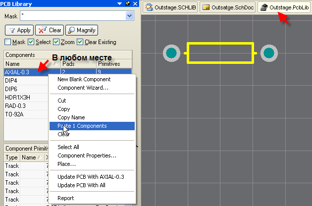Disable the Zoom checkbox
The width and height of the screenshot is (312, 206).
[x=57, y=42]
